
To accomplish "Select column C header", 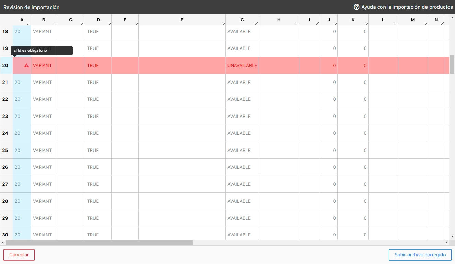I will (x=71, y=20).
